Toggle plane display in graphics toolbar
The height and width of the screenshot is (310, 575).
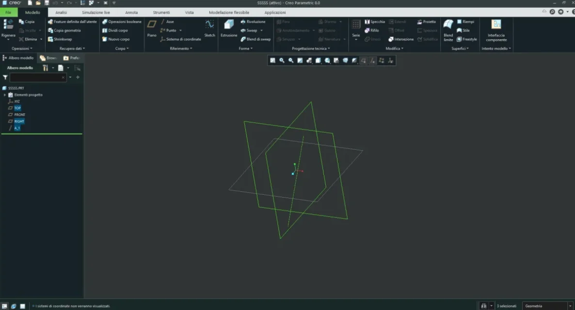click(x=363, y=61)
